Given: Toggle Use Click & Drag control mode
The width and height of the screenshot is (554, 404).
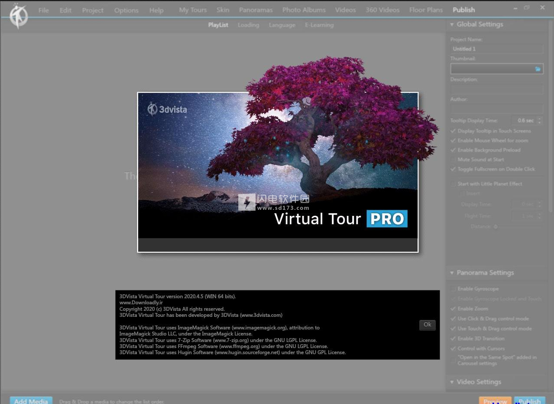Looking at the screenshot, I should tap(454, 319).
